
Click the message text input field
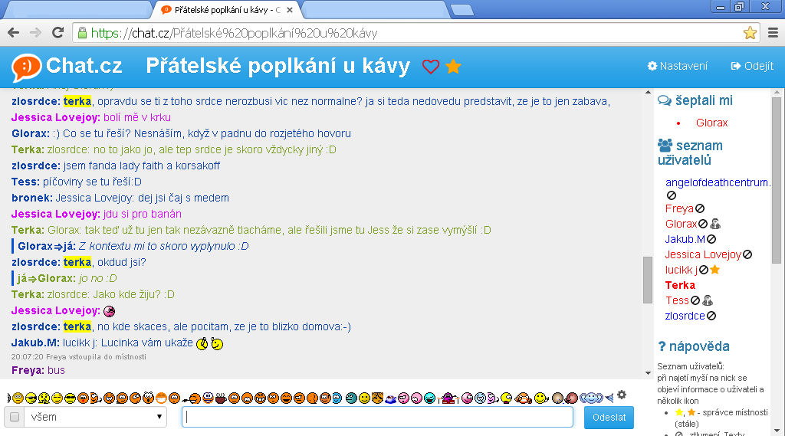pos(377,418)
